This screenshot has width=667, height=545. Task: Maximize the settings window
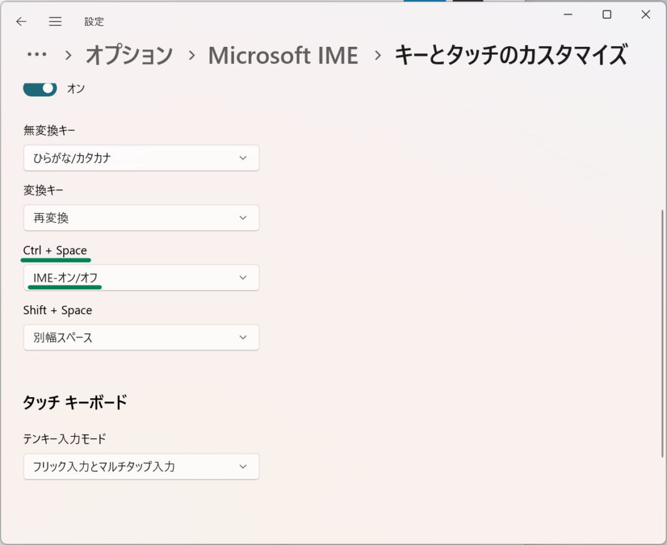pyautogui.click(x=607, y=14)
